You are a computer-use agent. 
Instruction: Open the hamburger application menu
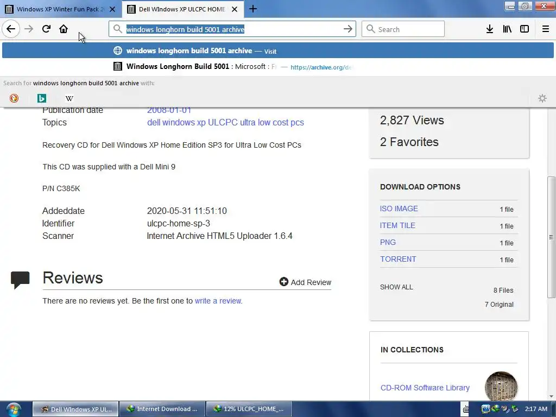[x=545, y=29]
